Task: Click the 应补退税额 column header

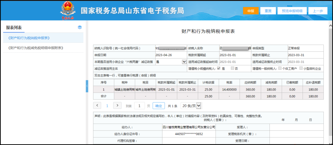Action: coord(313,83)
